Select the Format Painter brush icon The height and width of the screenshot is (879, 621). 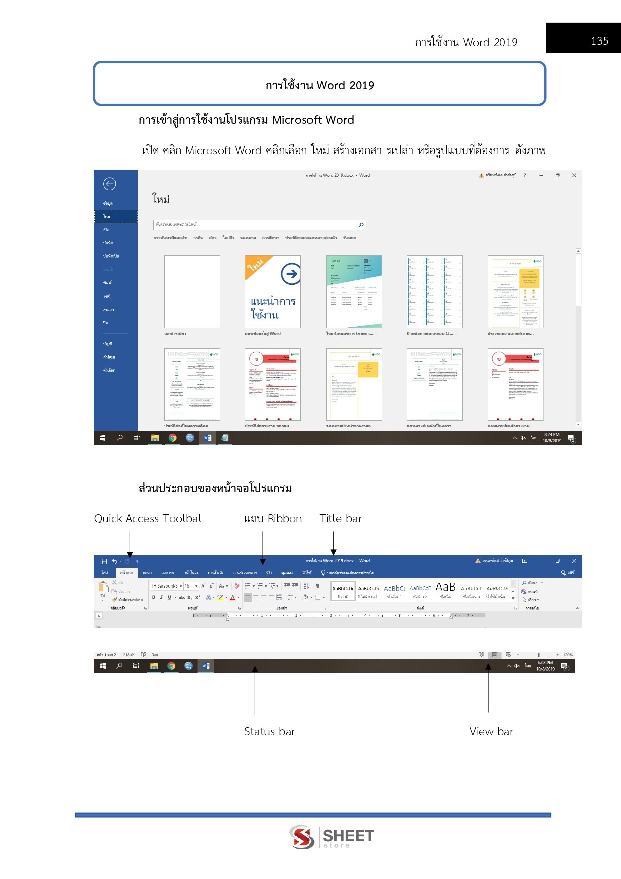[114, 600]
